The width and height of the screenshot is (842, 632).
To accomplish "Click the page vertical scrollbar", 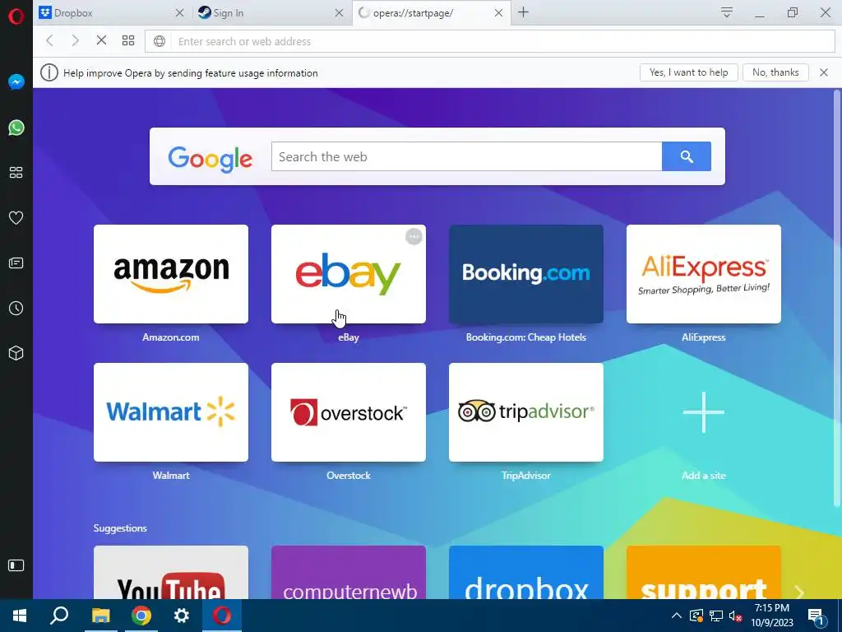I will tap(836, 298).
